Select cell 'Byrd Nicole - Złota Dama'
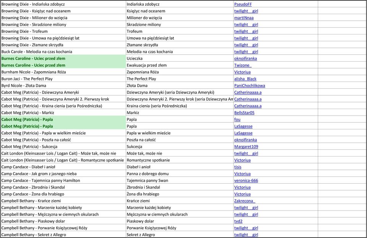 point(63,86)
